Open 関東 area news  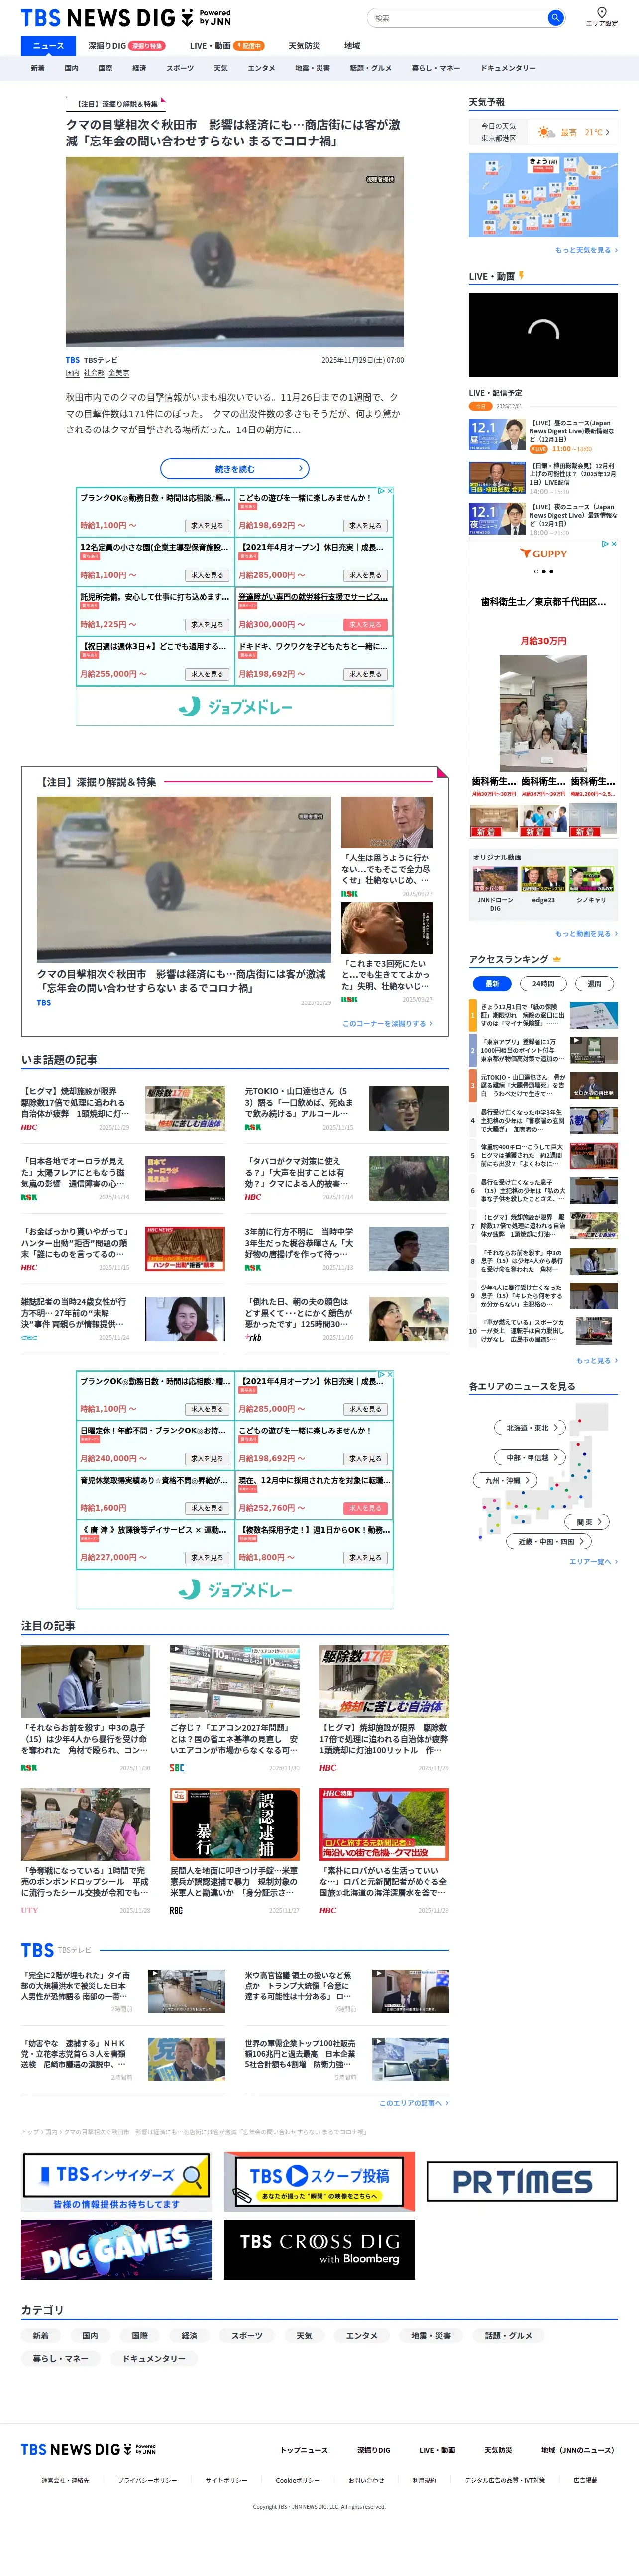[x=587, y=1522]
